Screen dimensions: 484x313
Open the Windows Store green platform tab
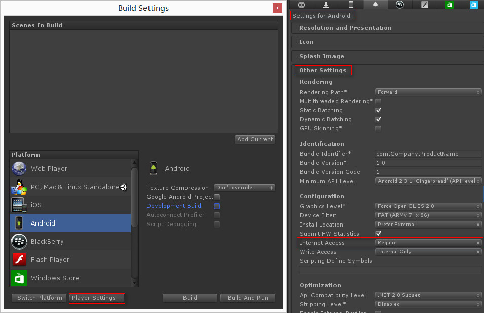[450, 5]
